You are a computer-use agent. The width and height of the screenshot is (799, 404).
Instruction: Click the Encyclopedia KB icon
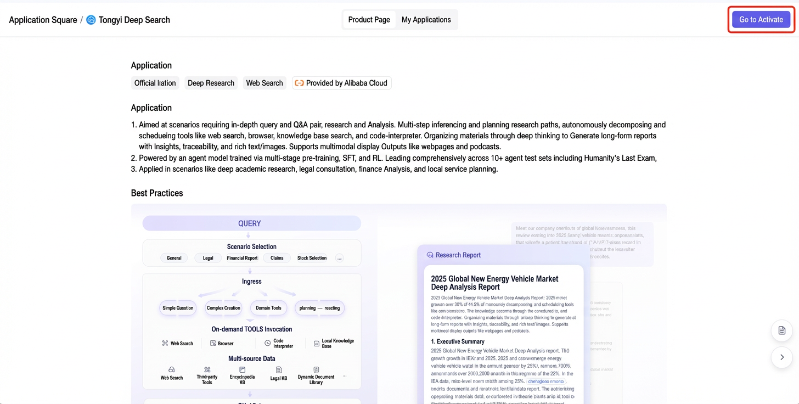tap(242, 370)
